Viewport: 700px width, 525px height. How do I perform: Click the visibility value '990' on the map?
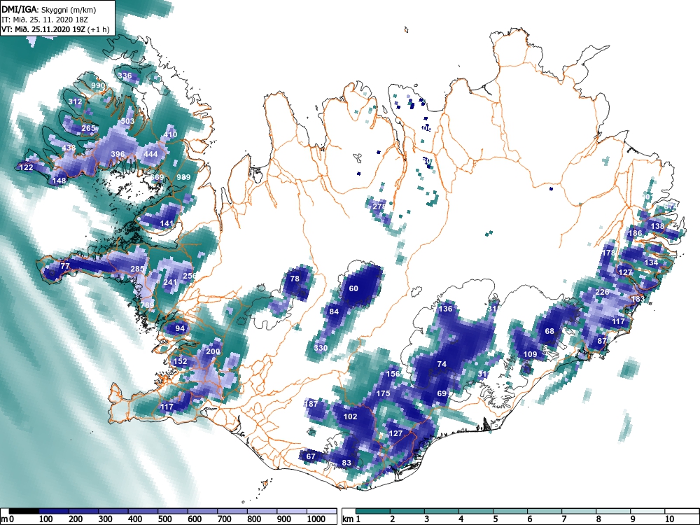pos(98,85)
